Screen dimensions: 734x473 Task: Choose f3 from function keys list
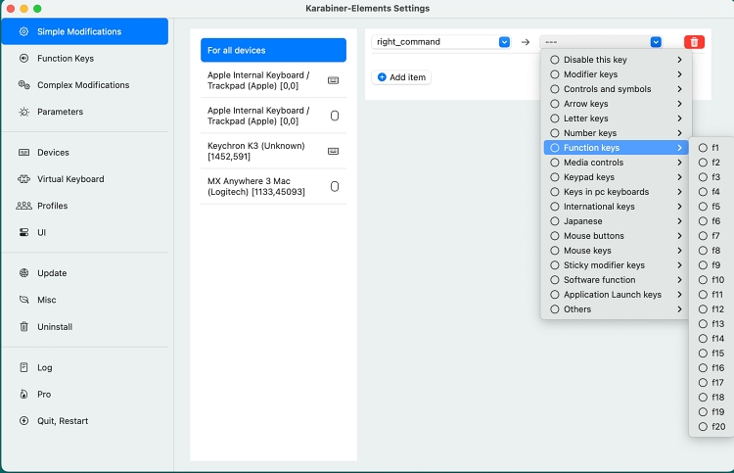[x=711, y=177]
